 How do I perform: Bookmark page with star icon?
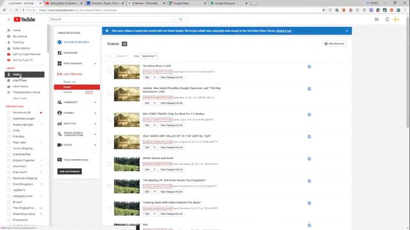(x=324, y=10)
